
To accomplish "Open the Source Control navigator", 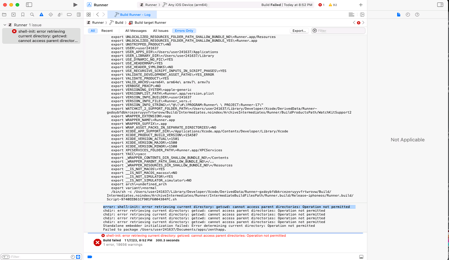I will pyautogui.click(x=14, y=15).
